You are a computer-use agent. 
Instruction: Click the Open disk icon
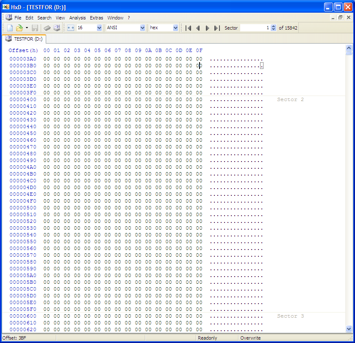(57, 28)
